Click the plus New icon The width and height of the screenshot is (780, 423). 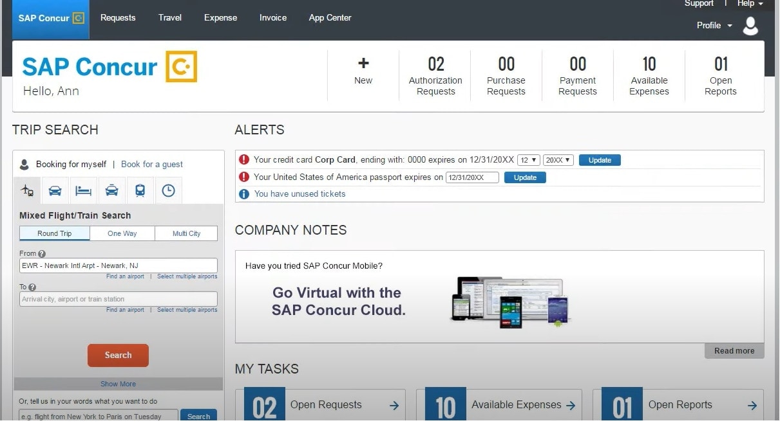coord(363,64)
